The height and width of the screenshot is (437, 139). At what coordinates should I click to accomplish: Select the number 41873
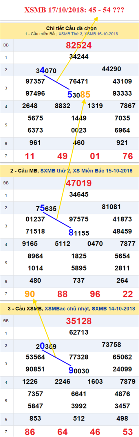pos(122,219)
